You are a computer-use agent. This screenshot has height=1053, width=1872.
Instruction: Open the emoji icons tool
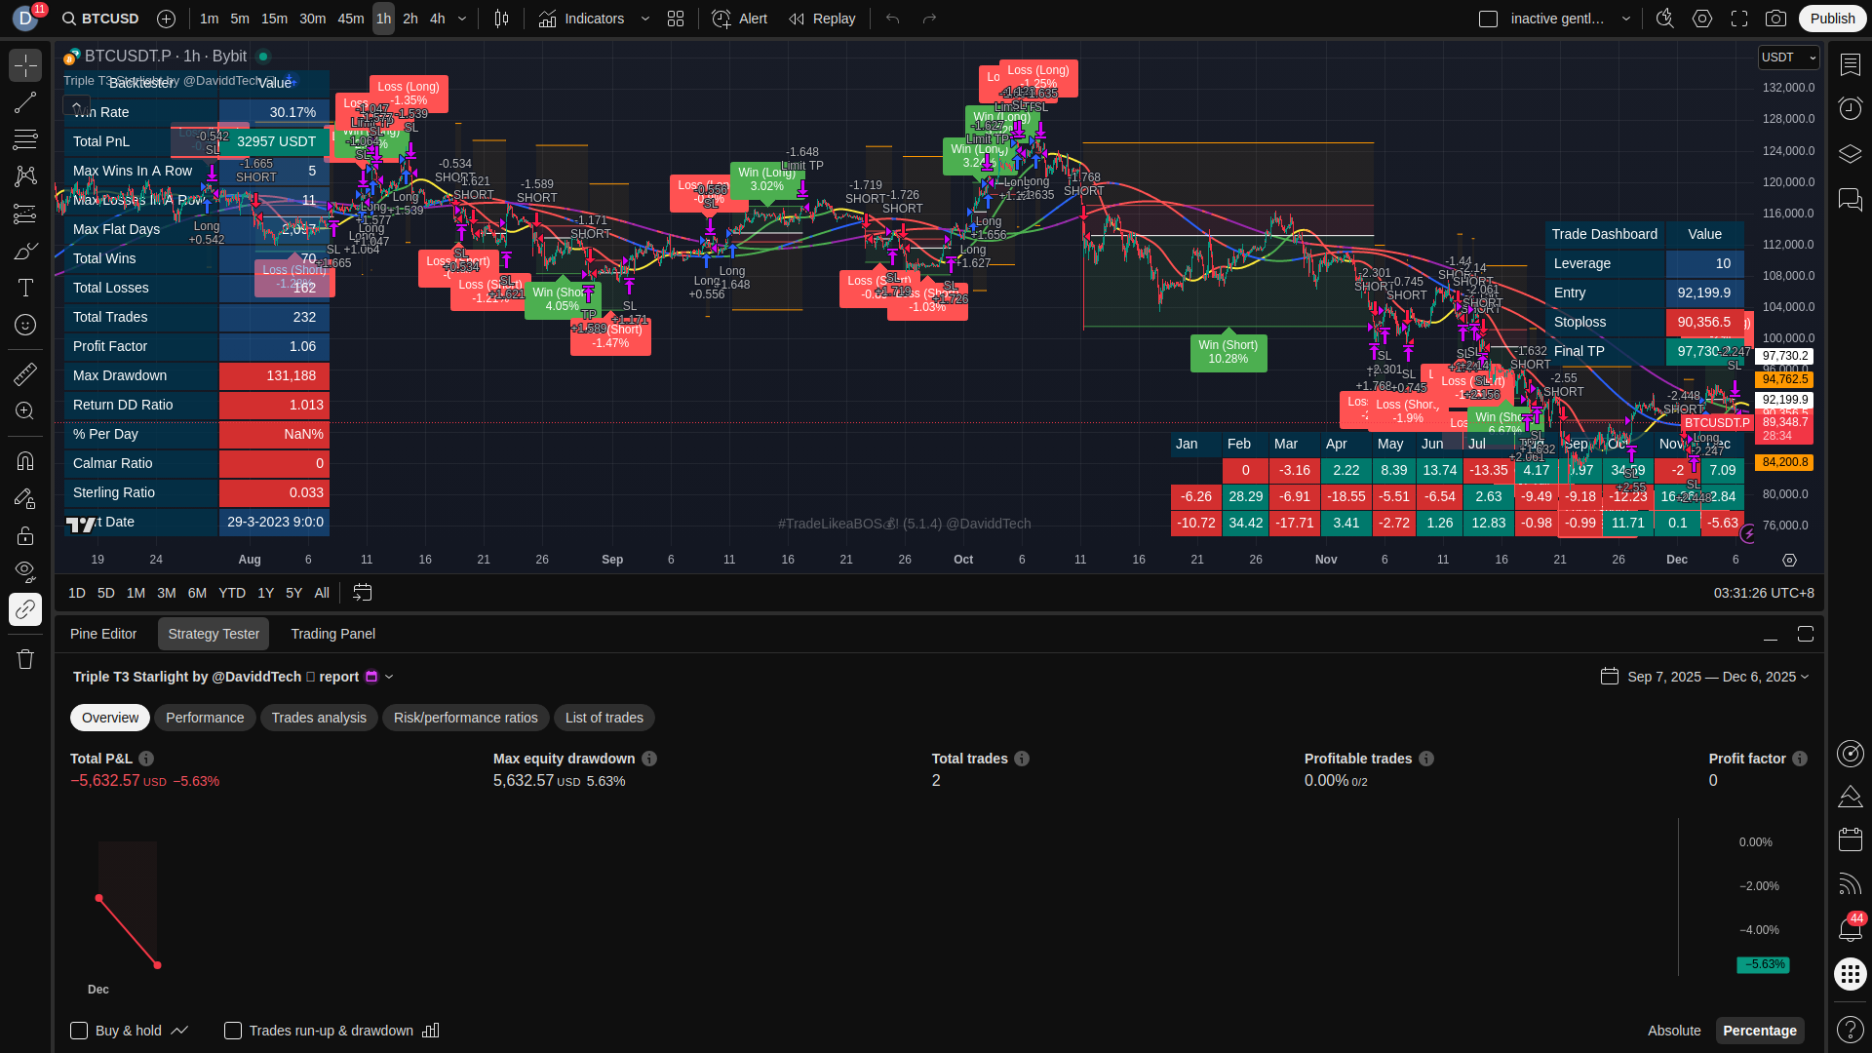(x=25, y=325)
